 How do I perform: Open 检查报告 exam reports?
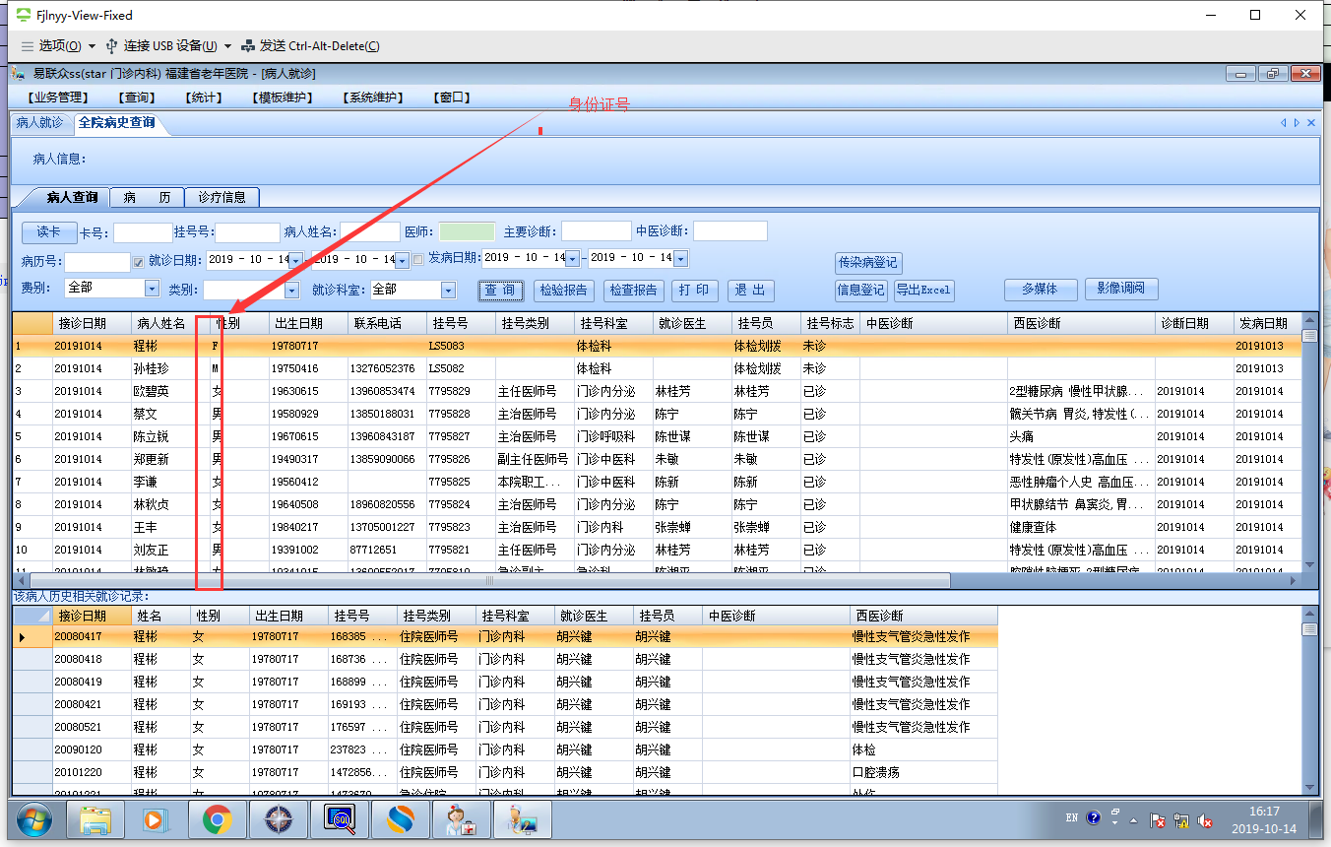pyautogui.click(x=633, y=291)
